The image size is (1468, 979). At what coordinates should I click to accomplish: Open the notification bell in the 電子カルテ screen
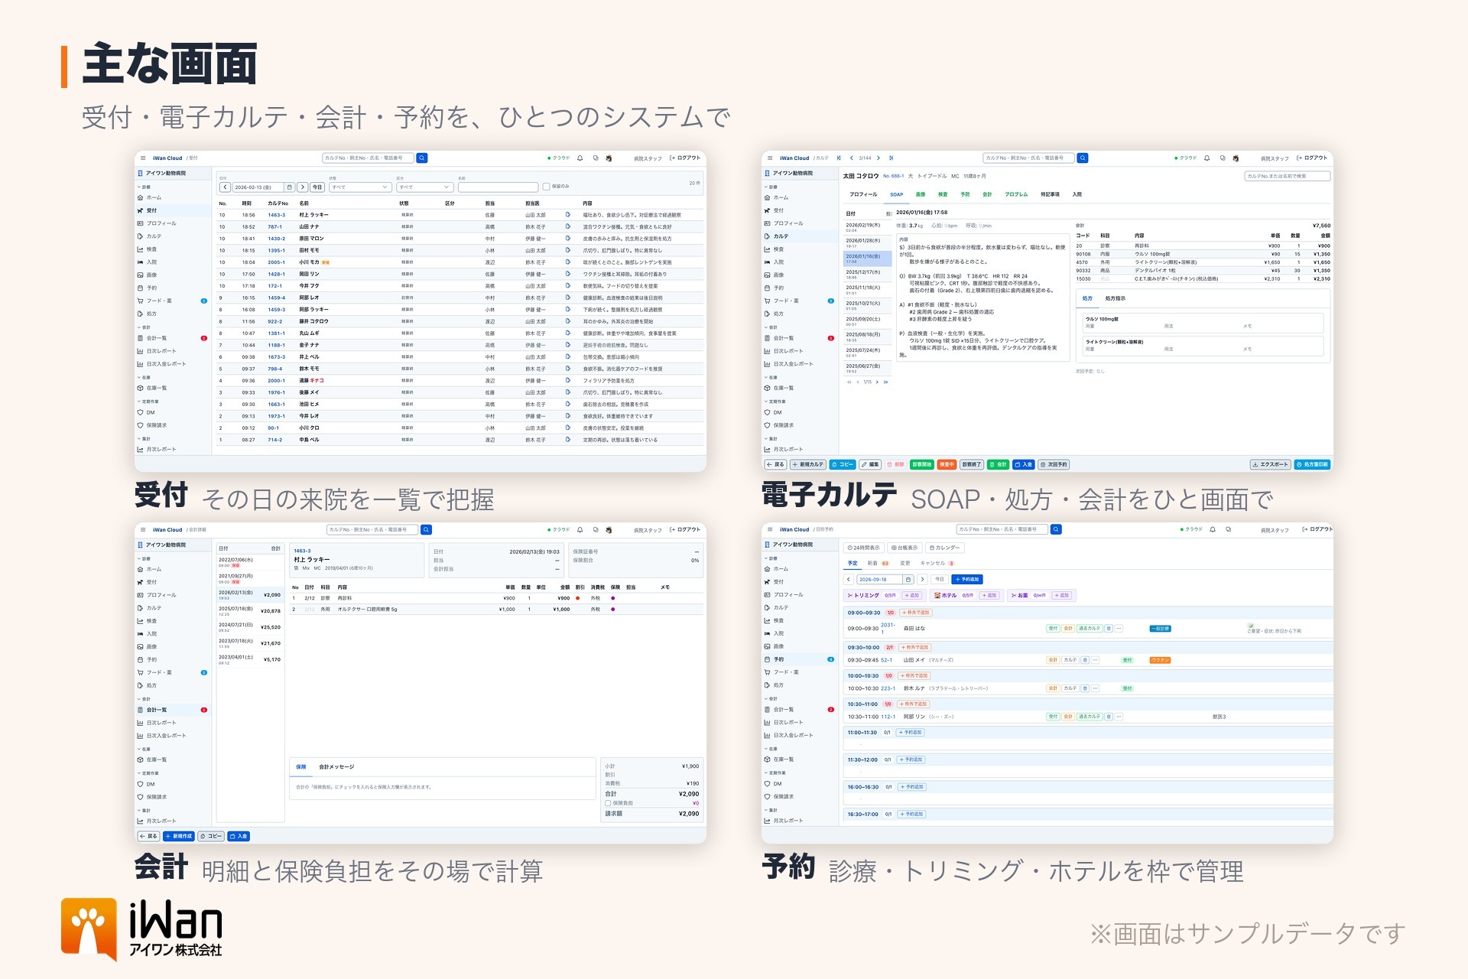(1207, 158)
